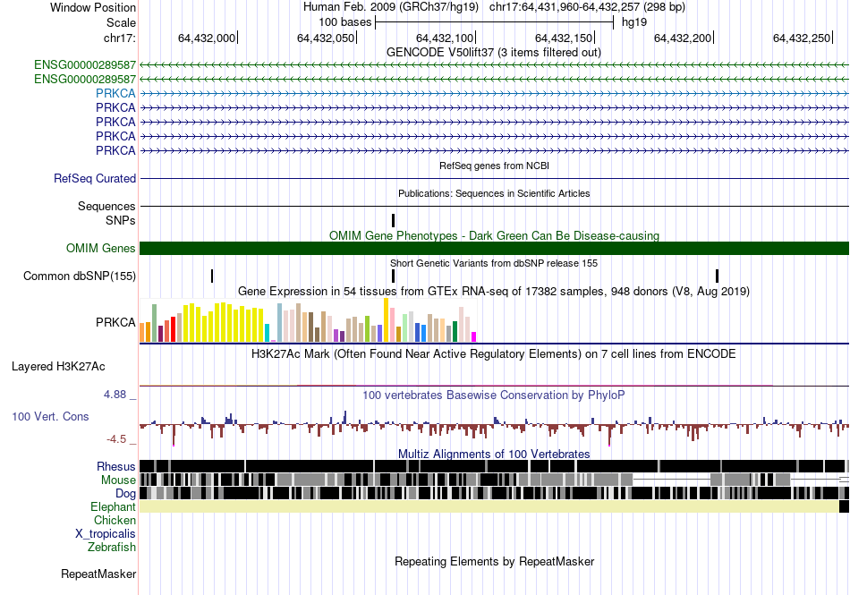Viewport: 850px width, 595px height.
Task: Click the 64,432,050 ruler position
Action: [x=326, y=38]
